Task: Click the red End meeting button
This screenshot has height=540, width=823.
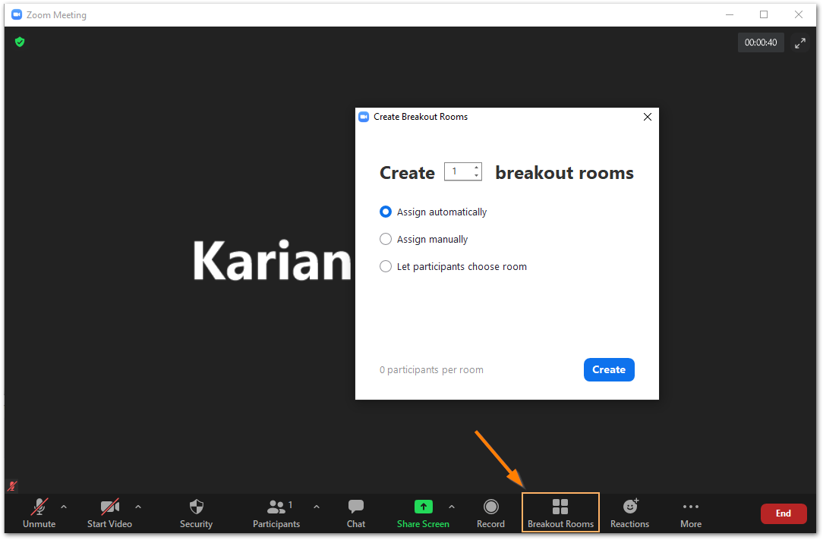Action: [x=784, y=513]
